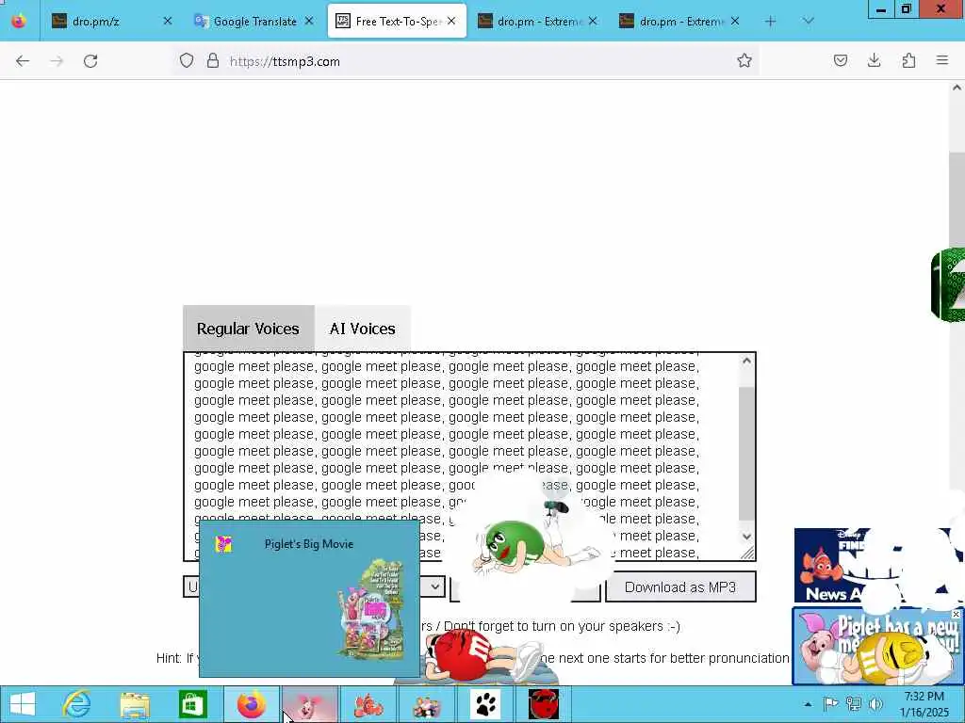This screenshot has height=723, width=965.
Task: Launch Internet Explorer from the taskbar
Action: (x=77, y=704)
